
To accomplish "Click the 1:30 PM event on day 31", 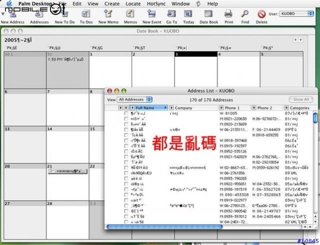I will coord(65,60).
